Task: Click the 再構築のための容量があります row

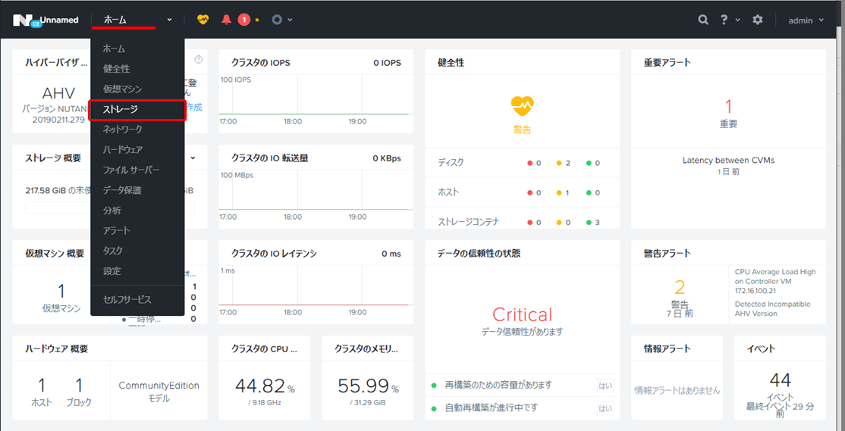Action: click(522, 386)
